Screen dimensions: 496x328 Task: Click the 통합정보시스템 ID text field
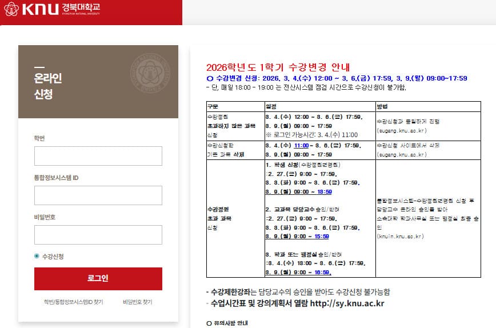[x=98, y=195]
